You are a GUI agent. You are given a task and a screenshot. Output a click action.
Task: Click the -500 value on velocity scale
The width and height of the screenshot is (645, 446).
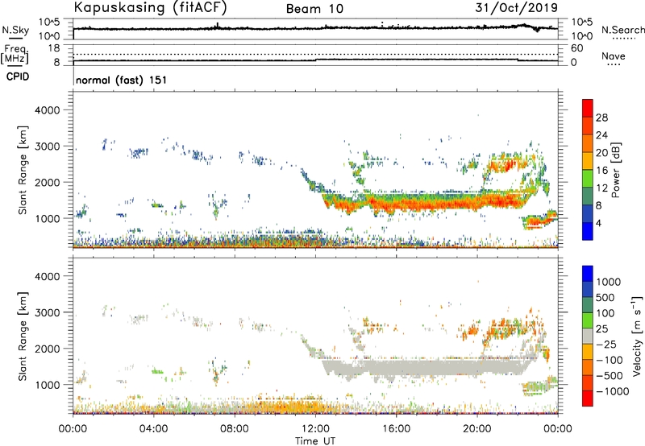coord(610,376)
